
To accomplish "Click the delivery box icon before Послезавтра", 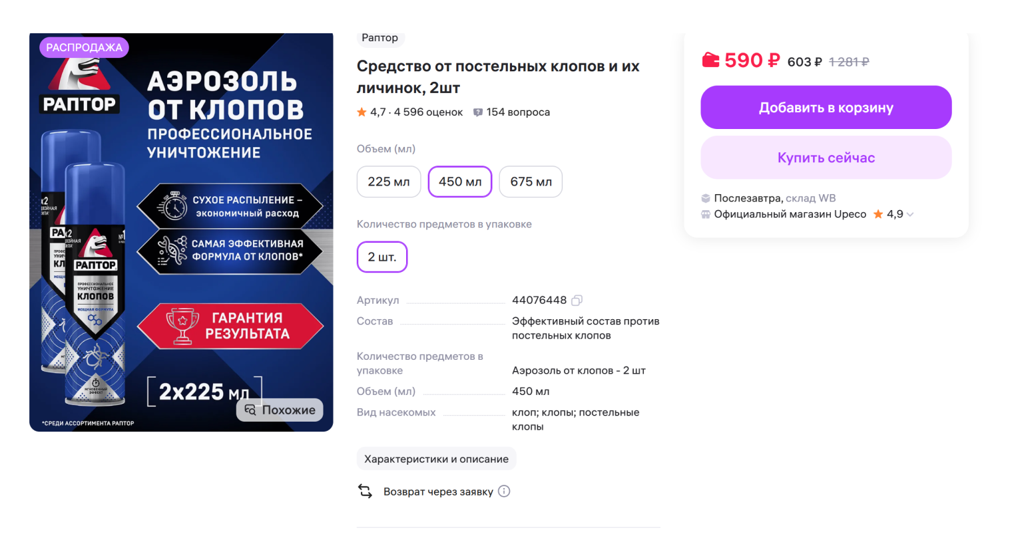I will pos(706,198).
